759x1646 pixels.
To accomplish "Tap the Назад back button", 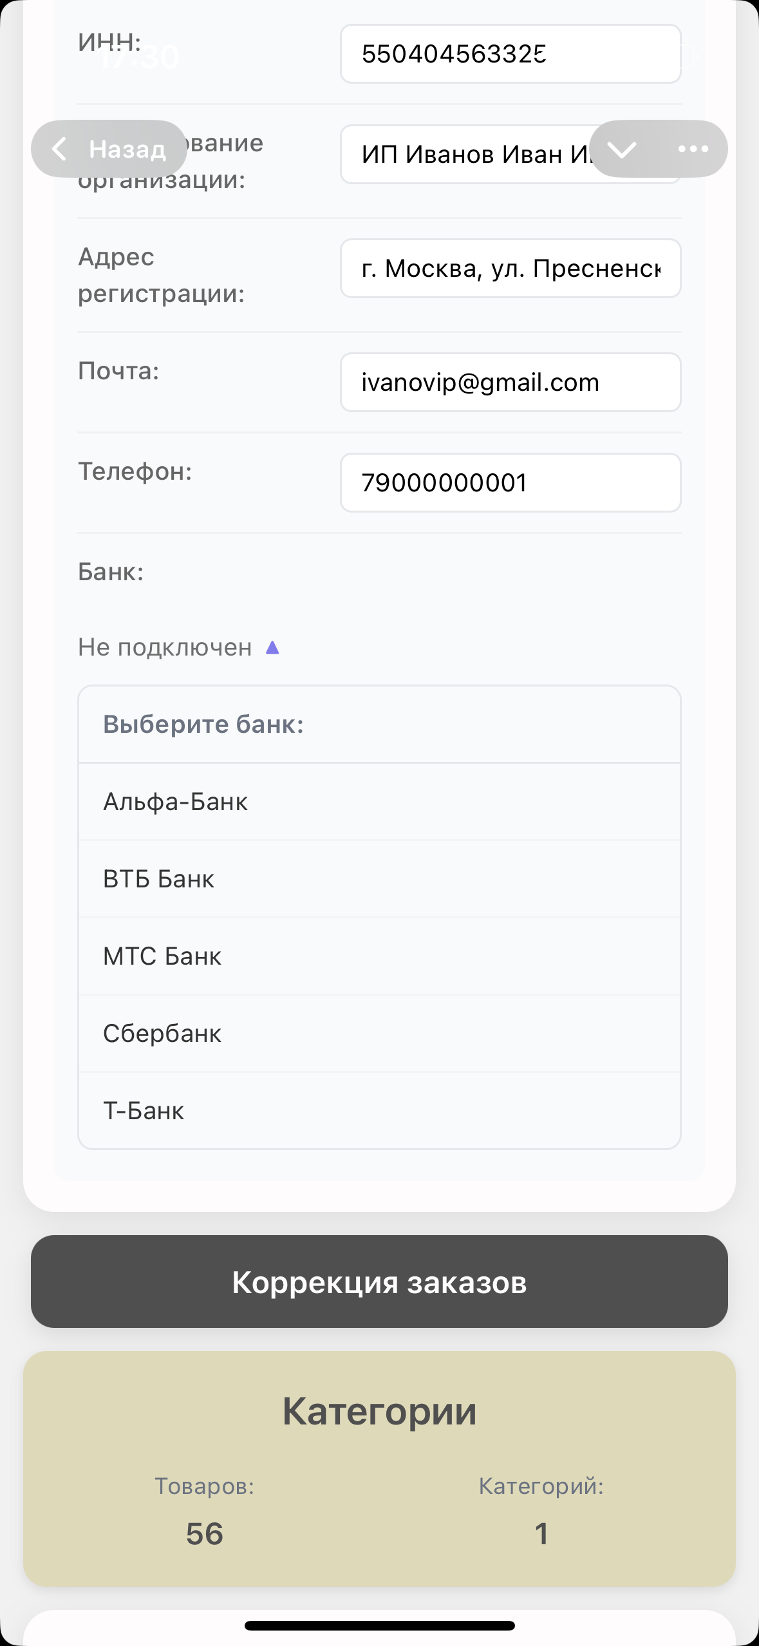I will 109,149.
